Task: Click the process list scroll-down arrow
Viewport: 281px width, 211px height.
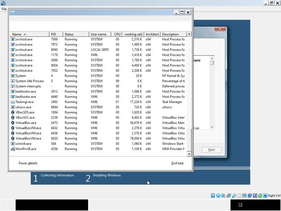Action: [189, 154]
